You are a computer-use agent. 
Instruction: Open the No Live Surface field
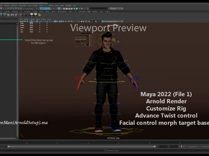point(29,9)
